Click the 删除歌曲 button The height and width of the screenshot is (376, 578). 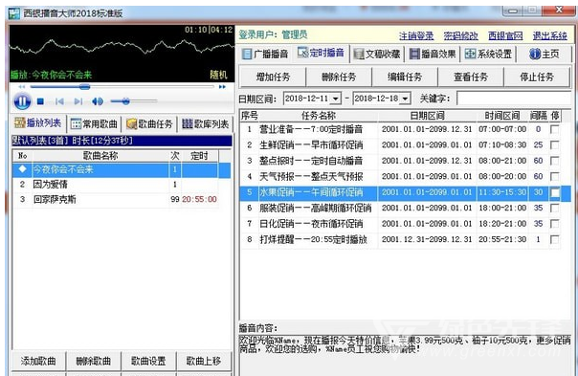[x=94, y=361]
